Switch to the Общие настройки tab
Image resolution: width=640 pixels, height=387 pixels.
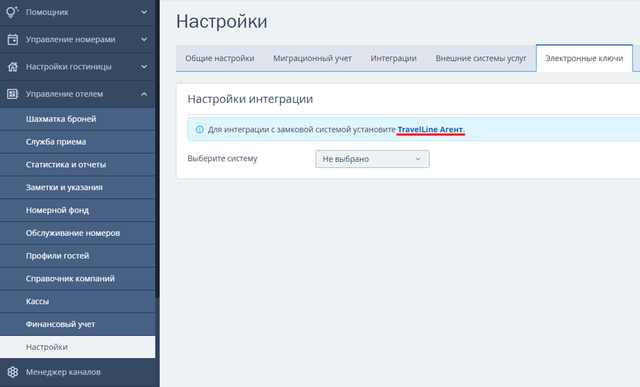pyautogui.click(x=220, y=59)
